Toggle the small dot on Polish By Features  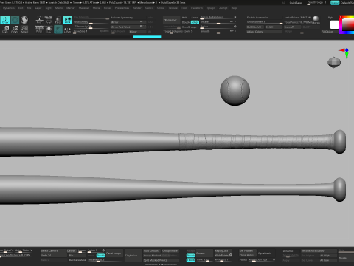[235, 17]
